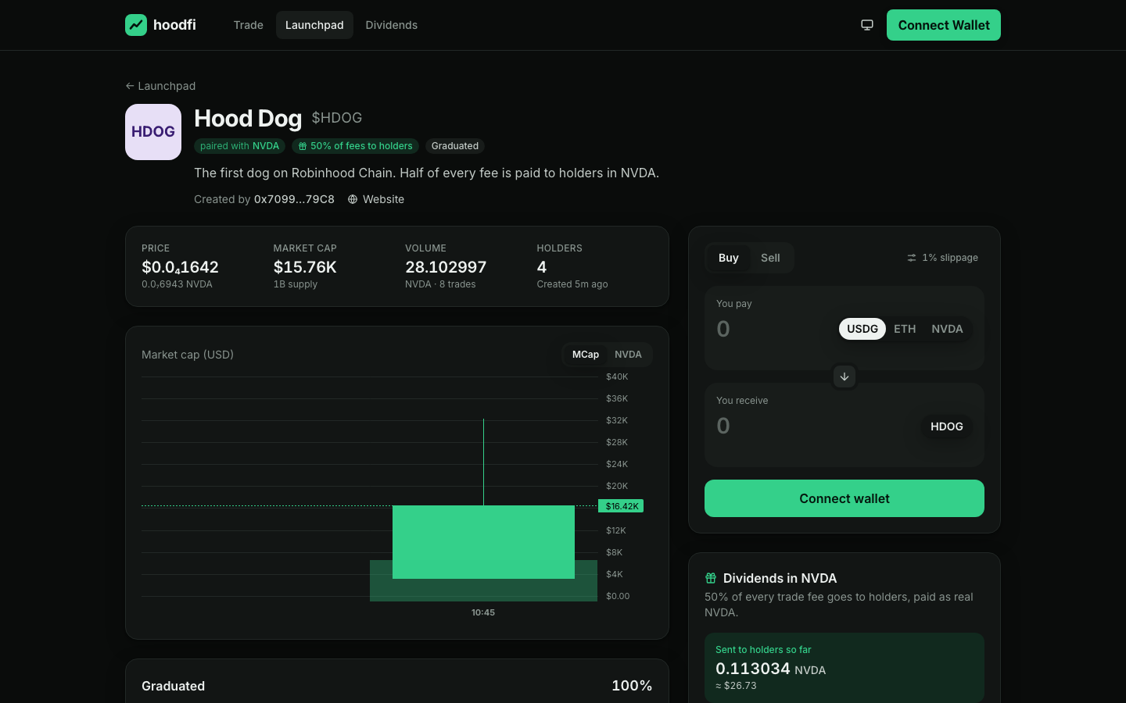The width and height of the screenshot is (1126, 703).
Task: Click the back arrow to Launchpad
Action: coord(160,86)
